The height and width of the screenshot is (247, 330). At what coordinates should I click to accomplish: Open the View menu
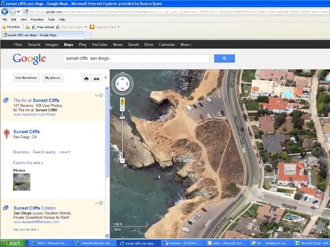coord(23,19)
